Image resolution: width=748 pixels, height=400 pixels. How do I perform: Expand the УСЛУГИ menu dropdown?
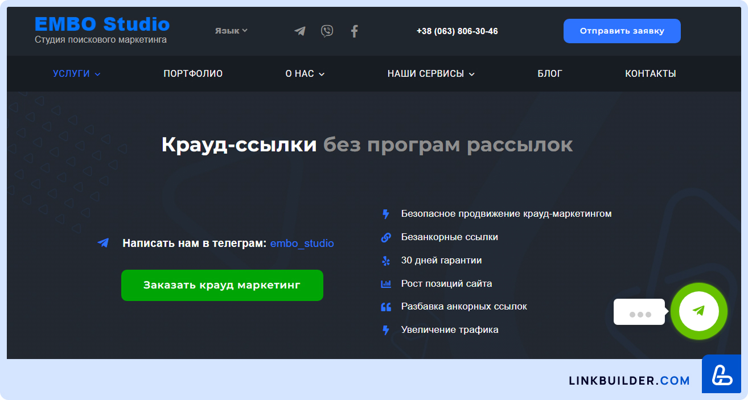(77, 74)
